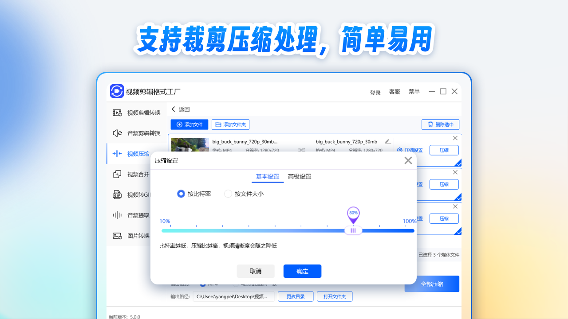Click the big_buck_bunny video thumbnail

[x=190, y=146]
